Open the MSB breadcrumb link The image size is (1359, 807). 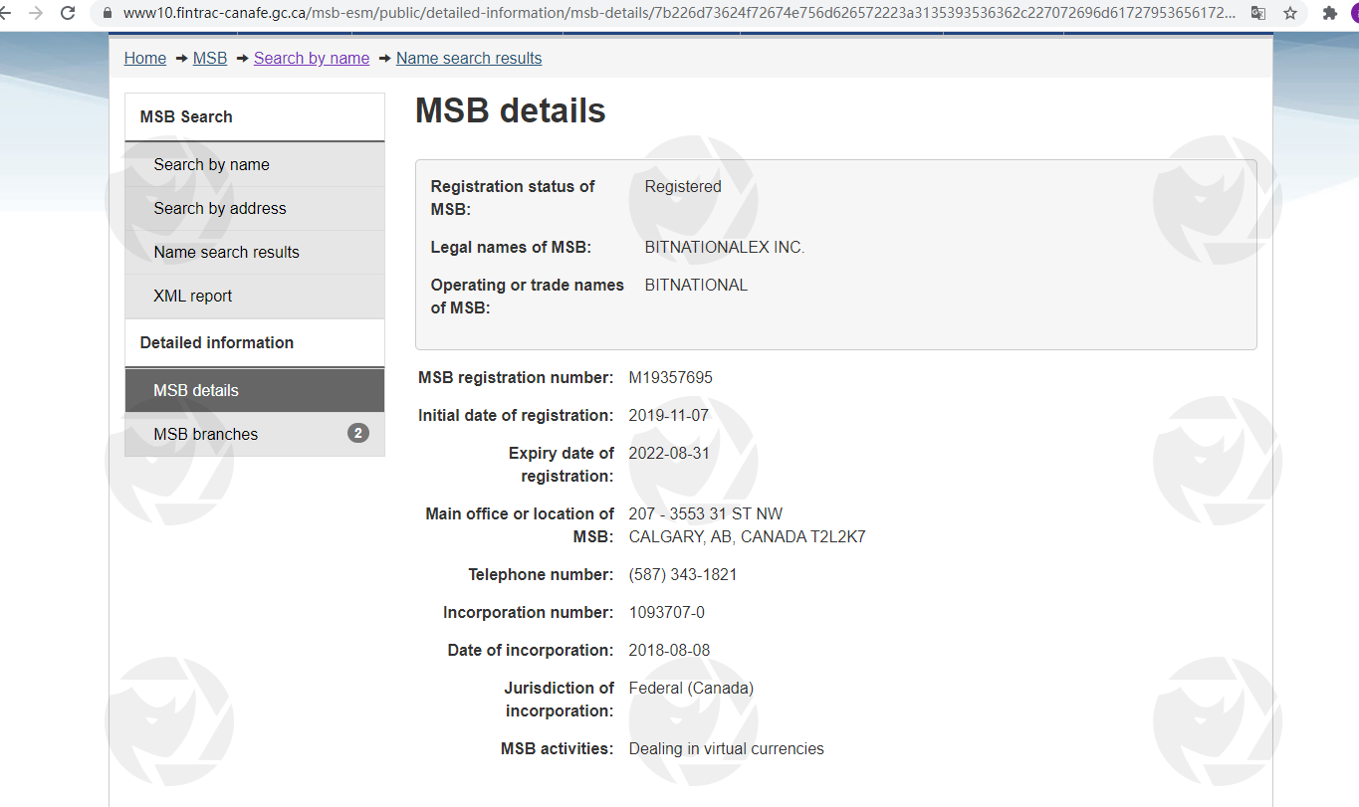(x=210, y=58)
